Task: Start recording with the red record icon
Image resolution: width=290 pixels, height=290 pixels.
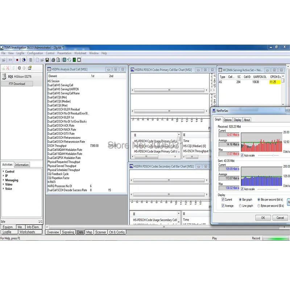Action: pos(17,60)
